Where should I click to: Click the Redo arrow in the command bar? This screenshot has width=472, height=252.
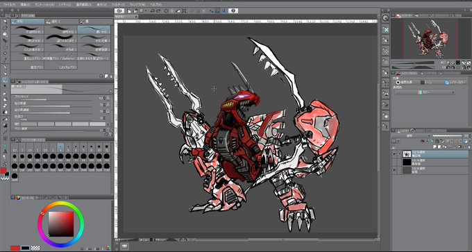pos(158,11)
